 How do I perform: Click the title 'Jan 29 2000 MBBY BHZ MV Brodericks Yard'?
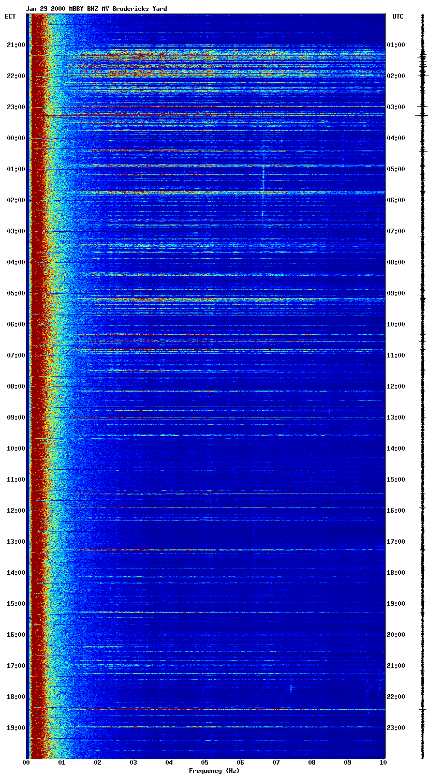[96, 9]
